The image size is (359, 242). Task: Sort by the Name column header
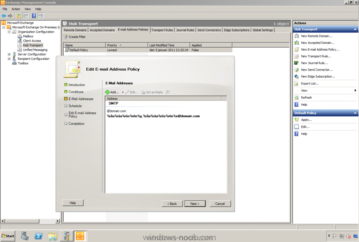pos(84,45)
